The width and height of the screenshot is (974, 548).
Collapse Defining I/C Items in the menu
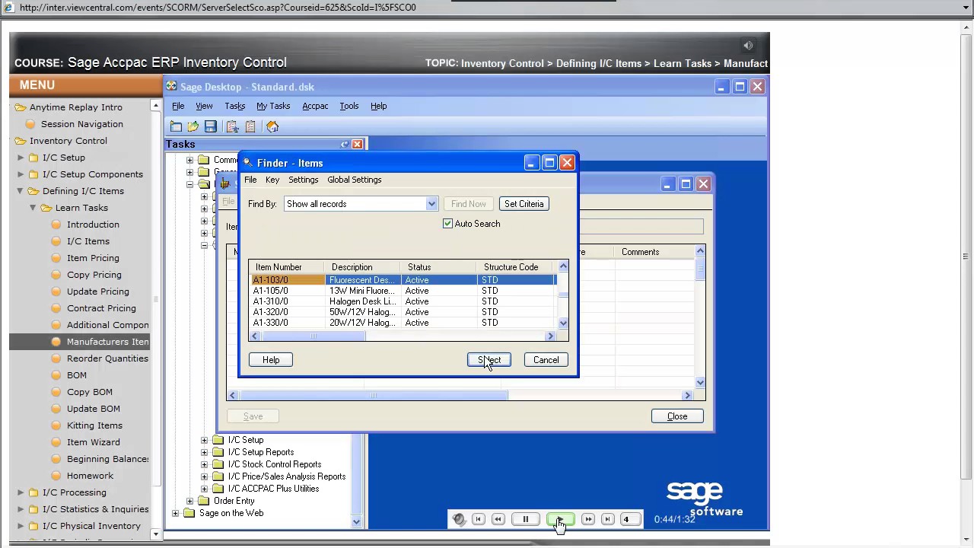point(21,191)
